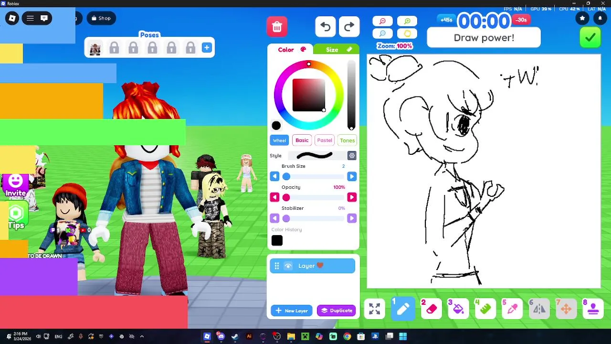Toggle Layer visibility eye icon
The image size is (611, 344).
tap(288, 266)
